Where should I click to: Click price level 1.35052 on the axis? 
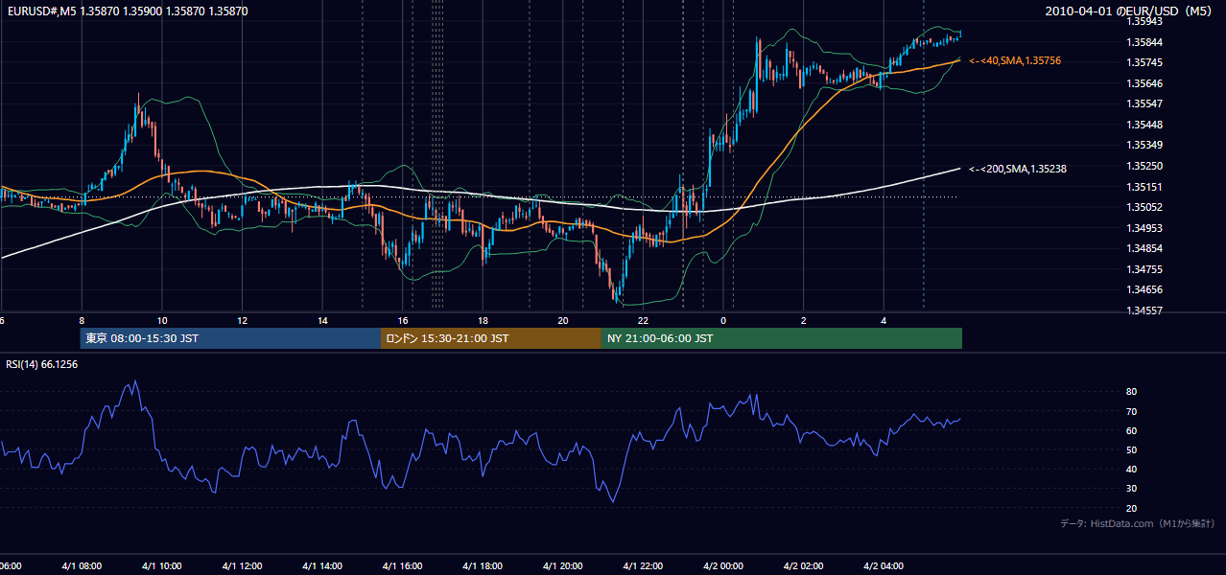1143,207
